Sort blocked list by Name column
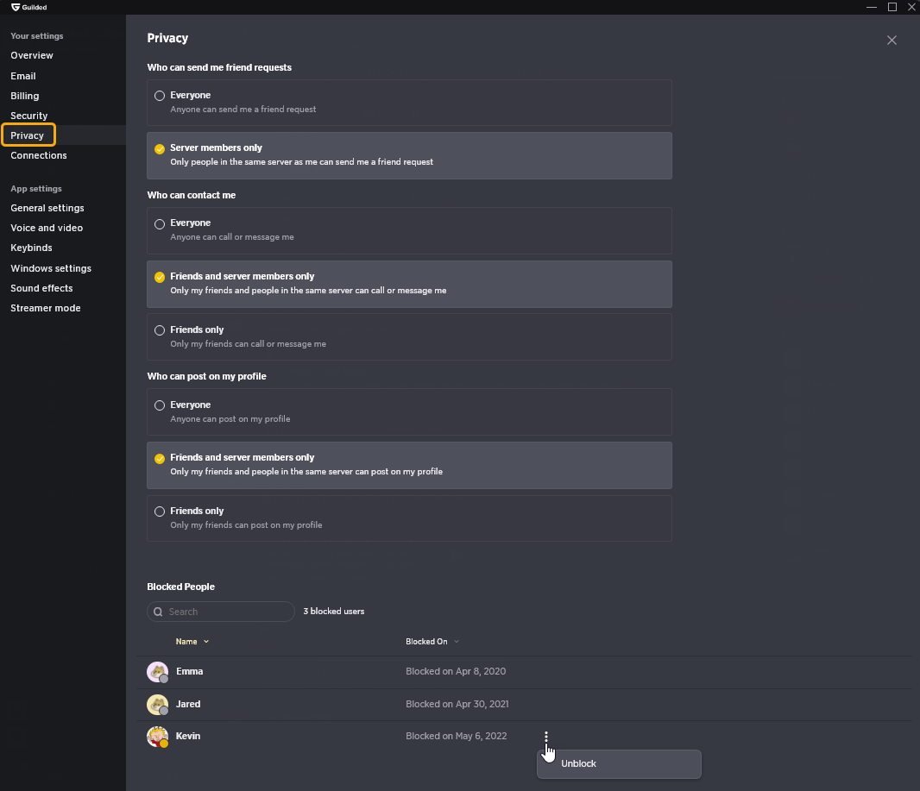Viewport: 920px width, 791px height. [x=192, y=642]
